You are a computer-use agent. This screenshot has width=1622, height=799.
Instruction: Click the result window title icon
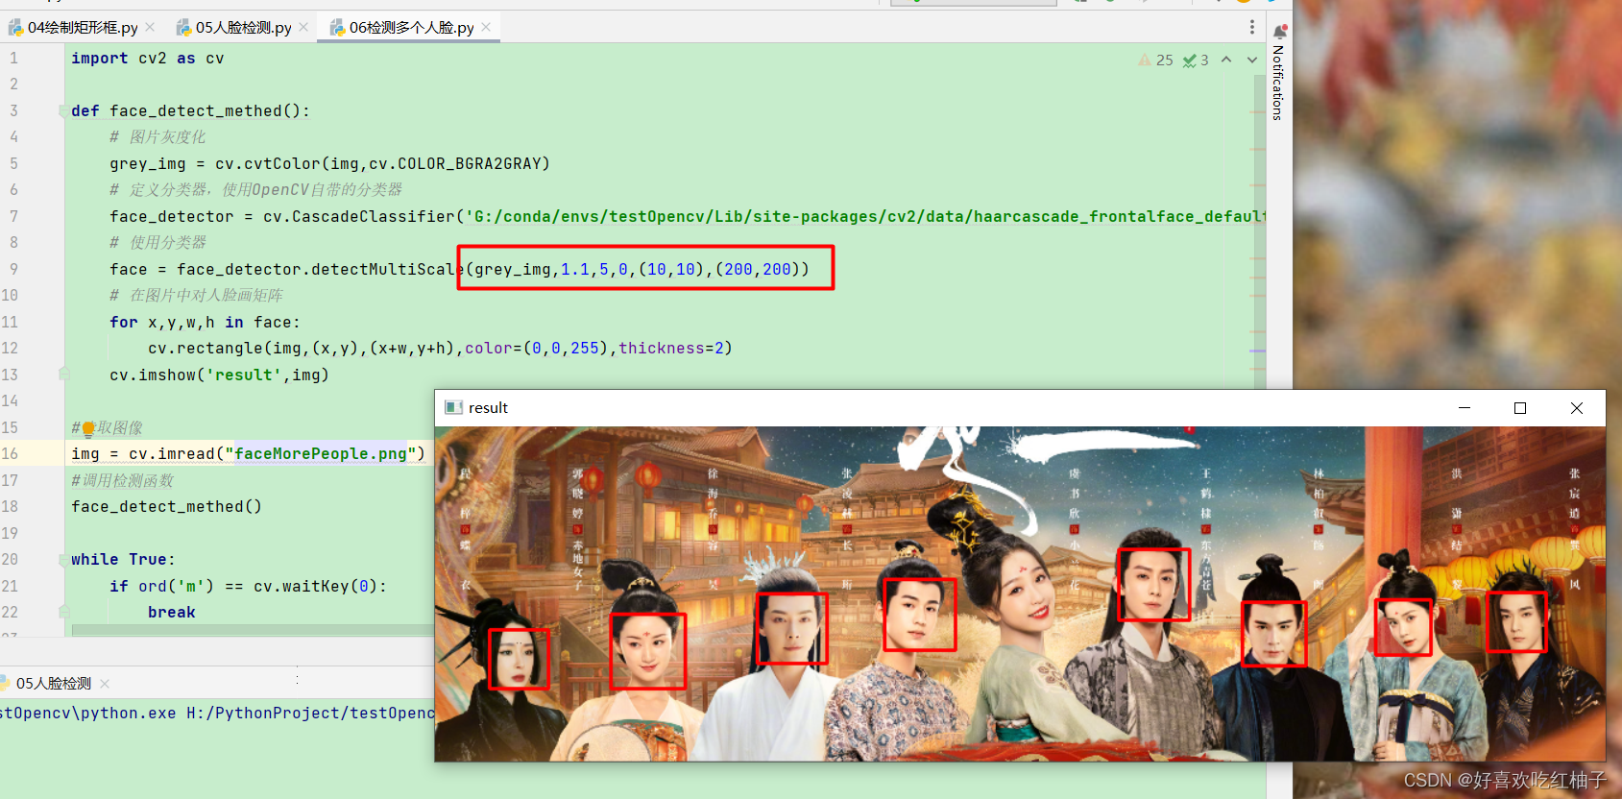[453, 407]
